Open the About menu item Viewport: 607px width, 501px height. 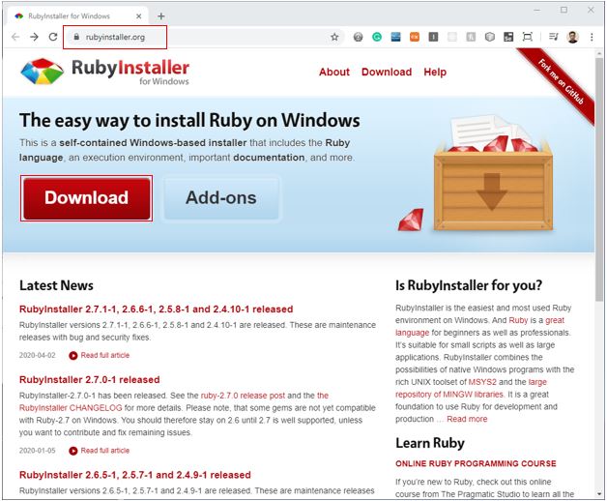point(334,73)
